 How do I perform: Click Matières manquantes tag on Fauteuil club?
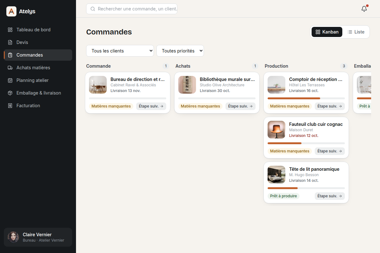click(x=290, y=151)
